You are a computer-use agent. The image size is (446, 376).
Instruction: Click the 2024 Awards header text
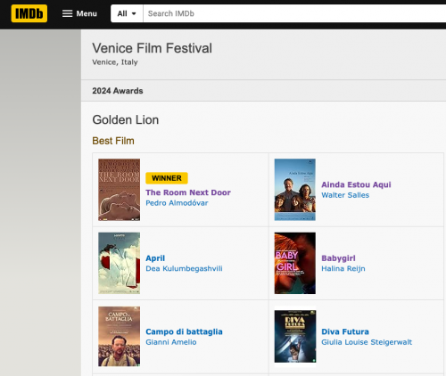coord(118,91)
